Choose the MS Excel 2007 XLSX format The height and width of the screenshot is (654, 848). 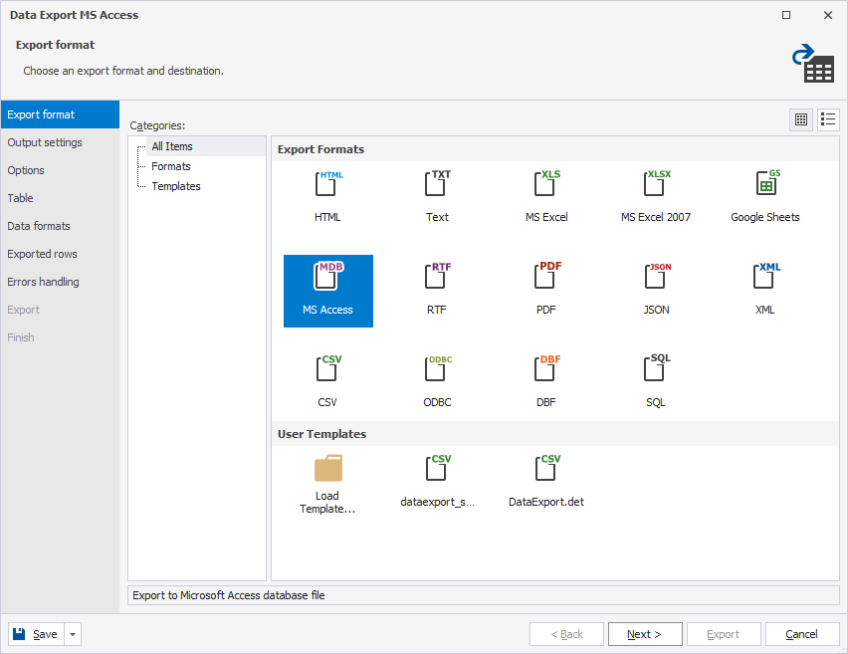click(x=656, y=187)
